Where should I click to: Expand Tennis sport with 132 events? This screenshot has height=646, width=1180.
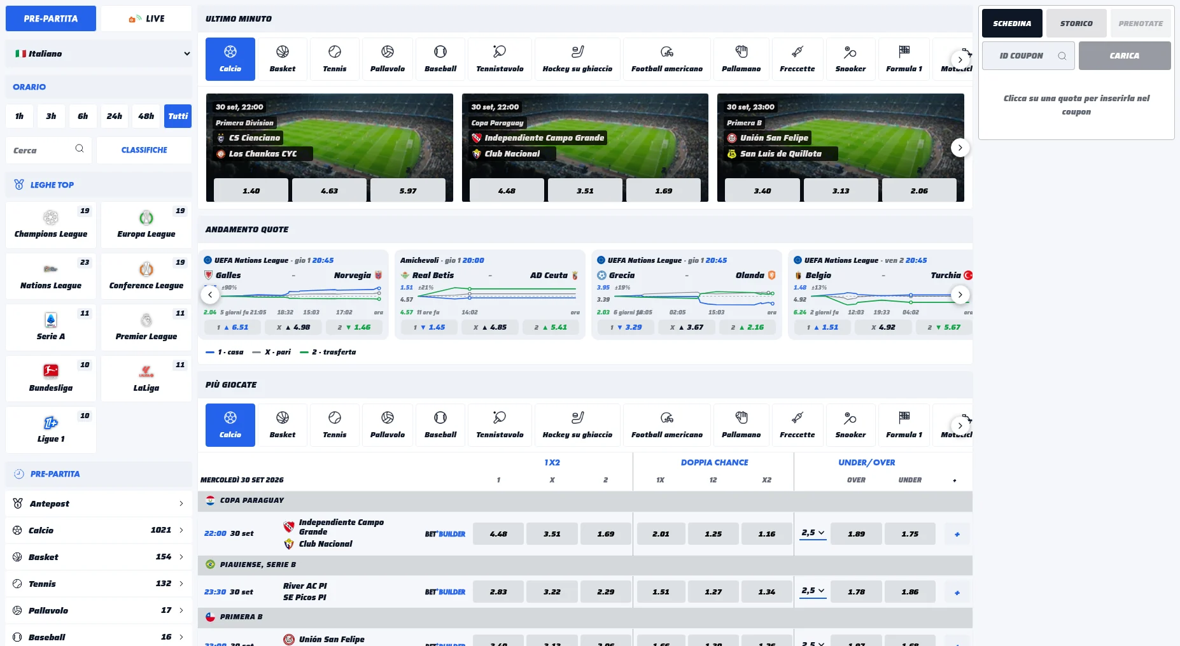point(99,584)
